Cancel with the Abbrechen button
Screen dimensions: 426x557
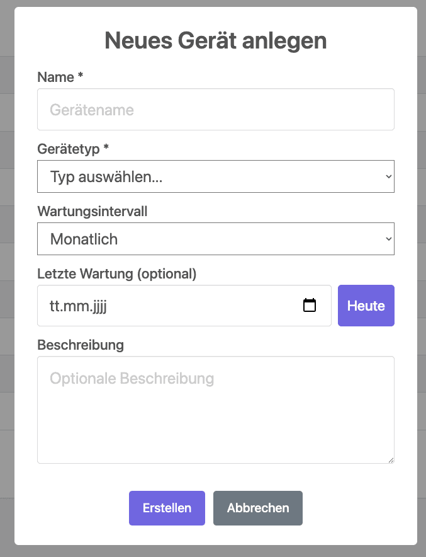(x=258, y=508)
